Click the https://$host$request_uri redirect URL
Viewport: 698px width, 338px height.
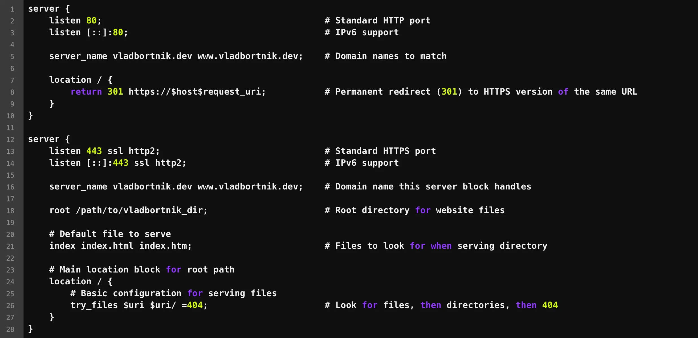coord(197,92)
